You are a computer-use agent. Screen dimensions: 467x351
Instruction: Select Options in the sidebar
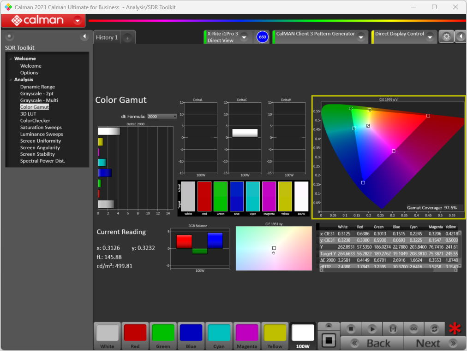point(29,72)
